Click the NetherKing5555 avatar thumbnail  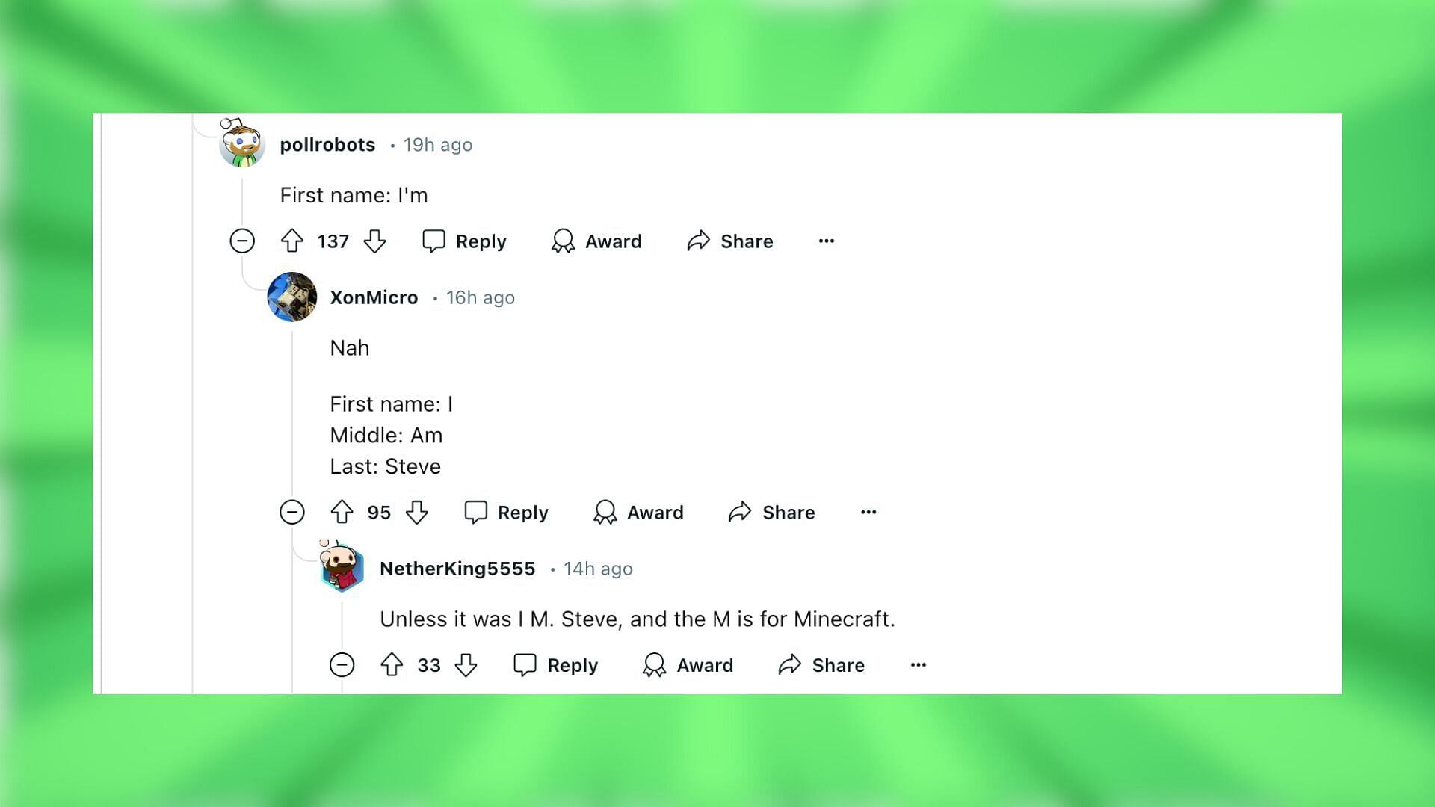[340, 569]
